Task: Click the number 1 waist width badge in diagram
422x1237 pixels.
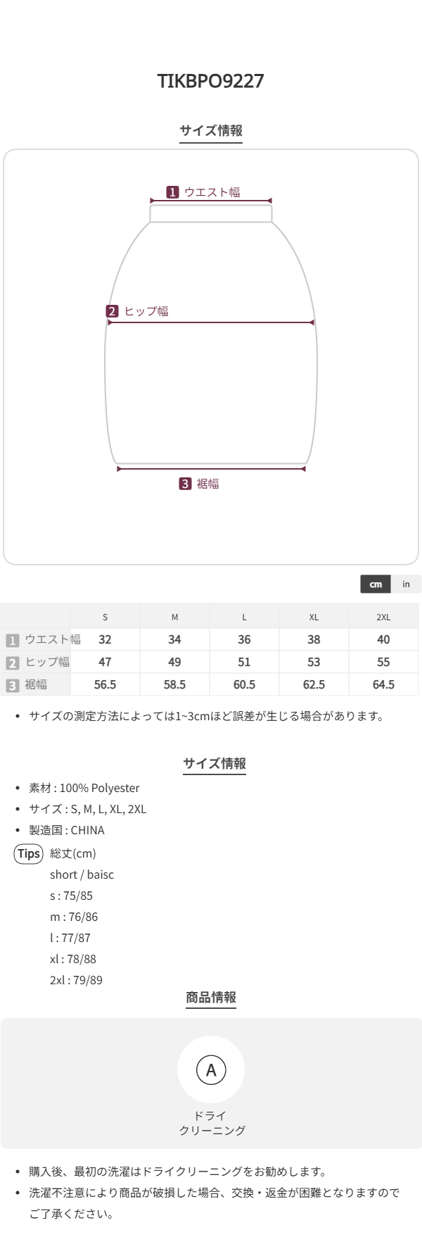Action: (172, 192)
